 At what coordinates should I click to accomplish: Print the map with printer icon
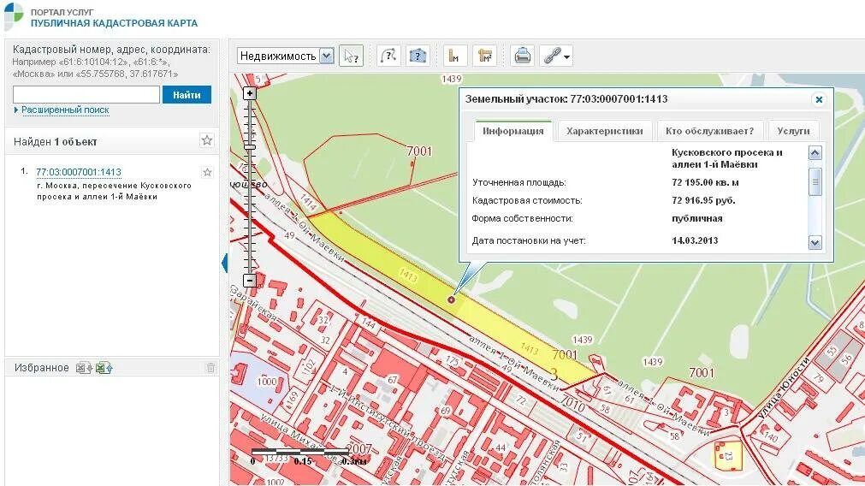[x=522, y=56]
